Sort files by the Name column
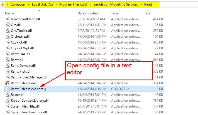Viewport: 198px width, 115px height. pos(10,13)
